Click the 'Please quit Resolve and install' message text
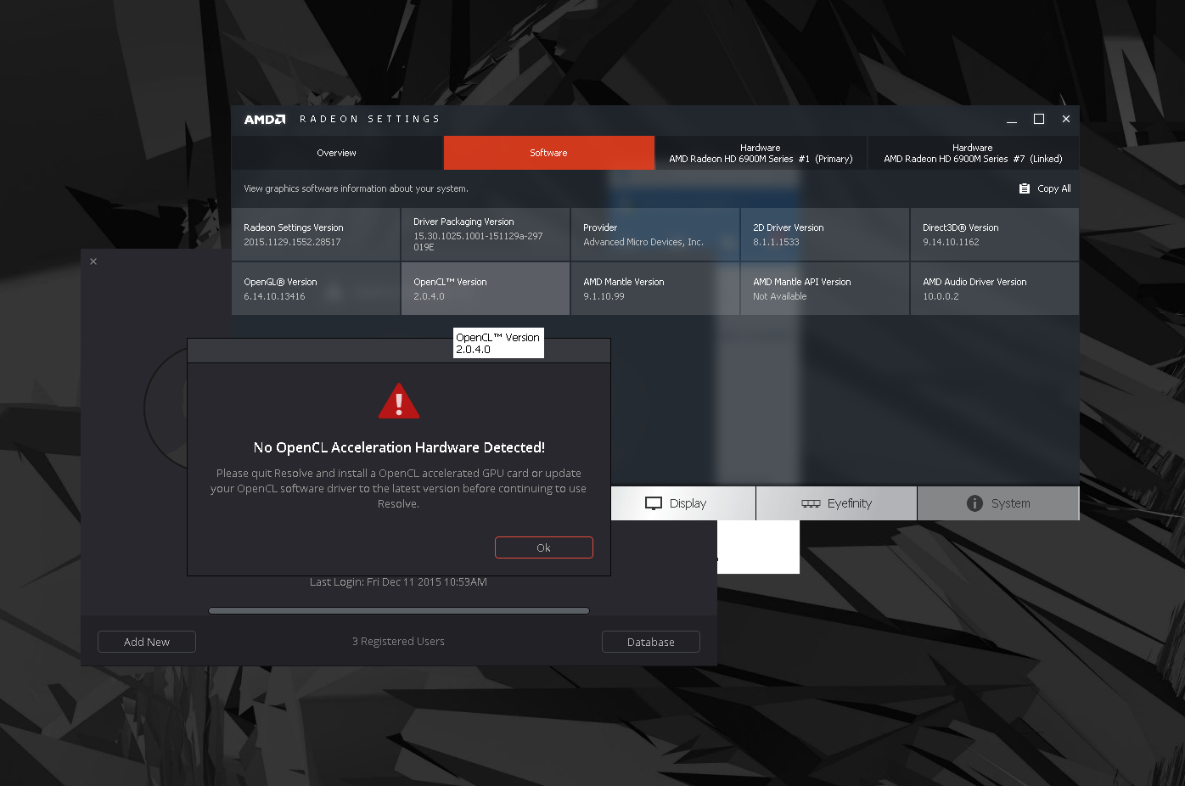 coord(399,488)
